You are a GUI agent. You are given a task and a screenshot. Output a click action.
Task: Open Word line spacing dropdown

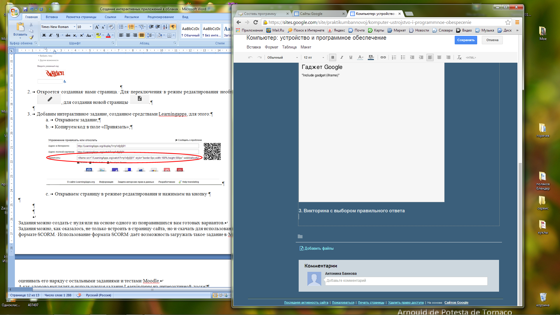pos(150,35)
